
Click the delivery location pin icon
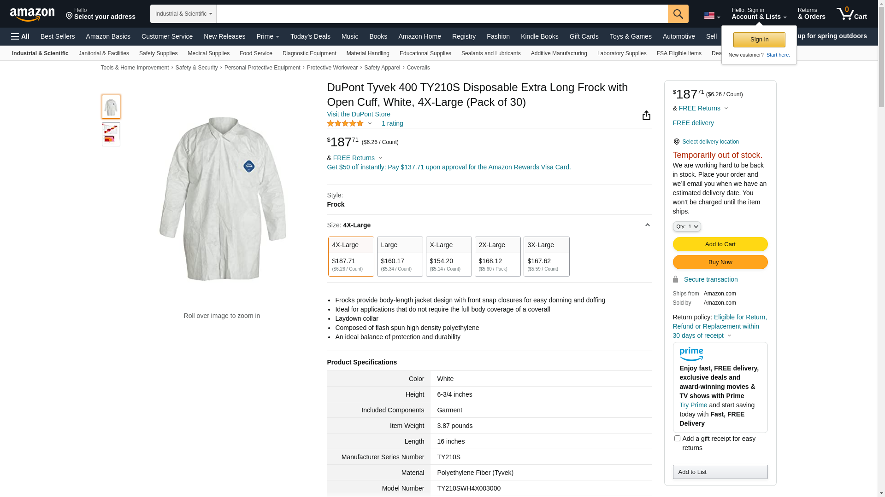676,142
